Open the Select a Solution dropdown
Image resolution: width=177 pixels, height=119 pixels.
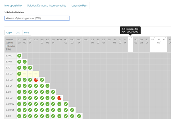point(37,18)
